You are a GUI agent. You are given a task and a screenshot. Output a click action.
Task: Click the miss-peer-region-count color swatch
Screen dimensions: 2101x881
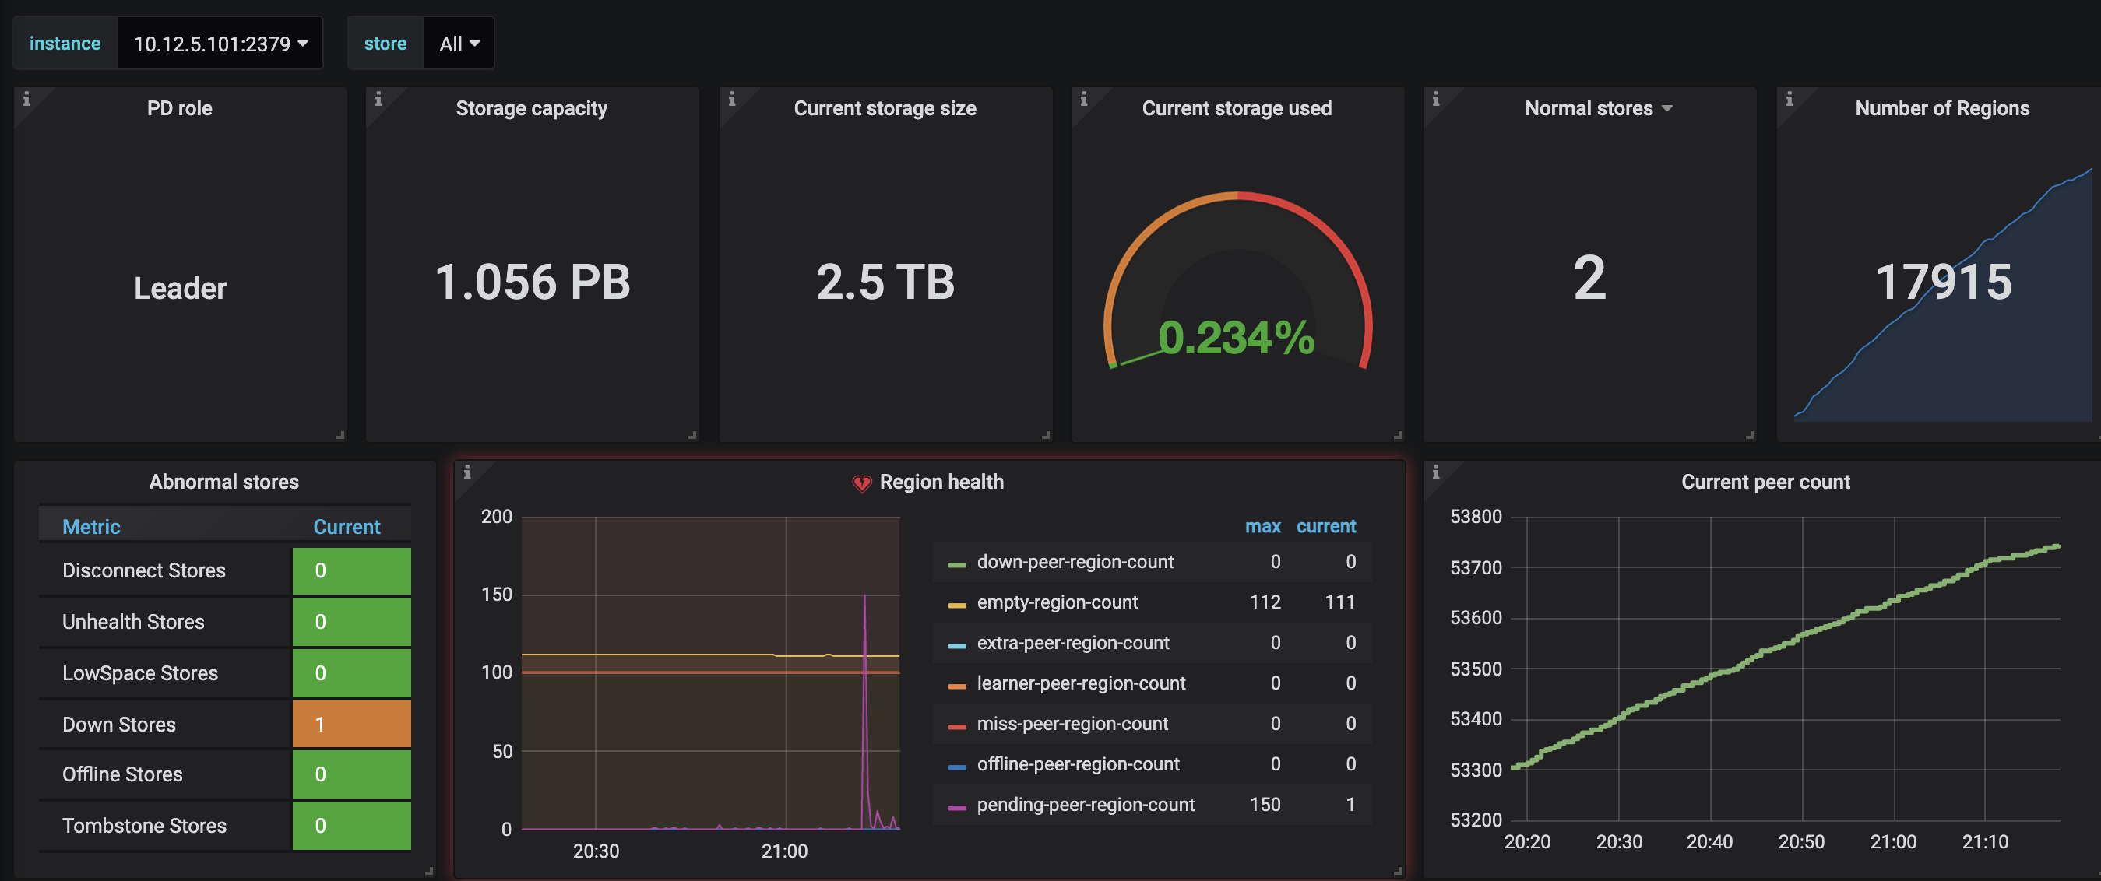(957, 725)
